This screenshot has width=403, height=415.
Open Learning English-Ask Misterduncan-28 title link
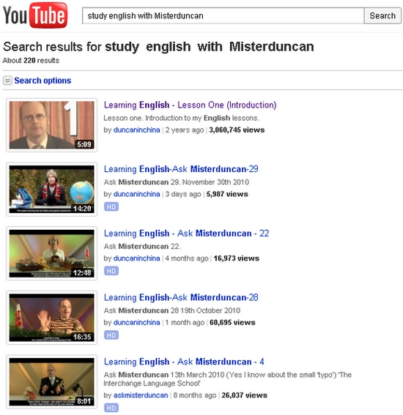coord(181,297)
